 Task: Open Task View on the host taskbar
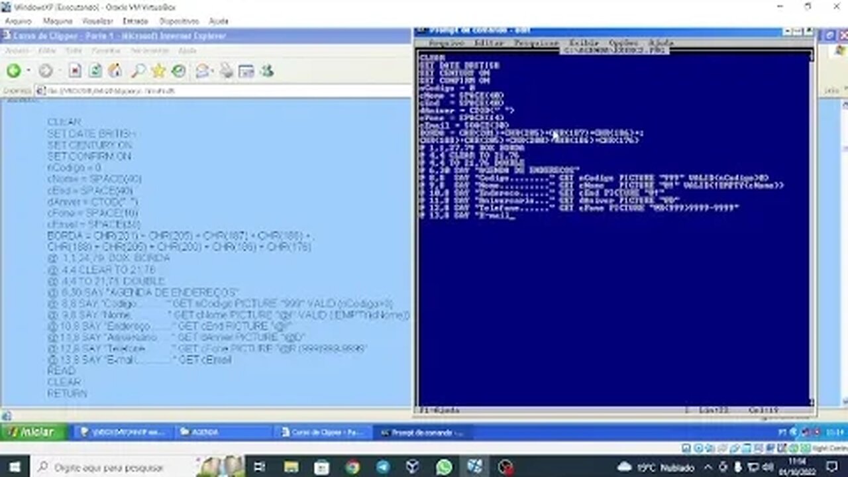pos(259,467)
